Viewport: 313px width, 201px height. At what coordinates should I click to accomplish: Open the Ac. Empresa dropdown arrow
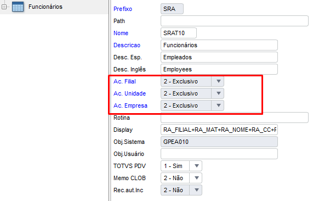[218, 105]
